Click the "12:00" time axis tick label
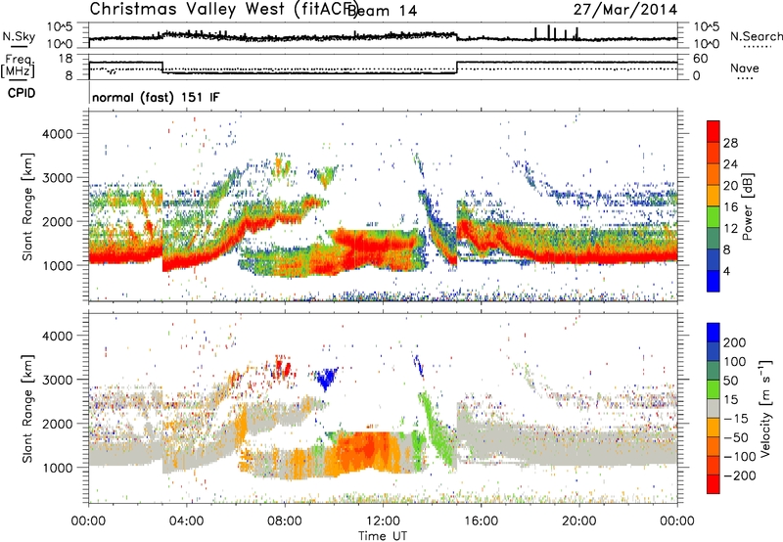Image resolution: width=783 pixels, height=542 pixels. coord(383,521)
